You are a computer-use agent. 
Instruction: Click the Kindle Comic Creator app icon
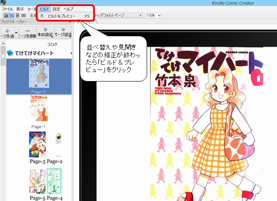tap(3, 3)
